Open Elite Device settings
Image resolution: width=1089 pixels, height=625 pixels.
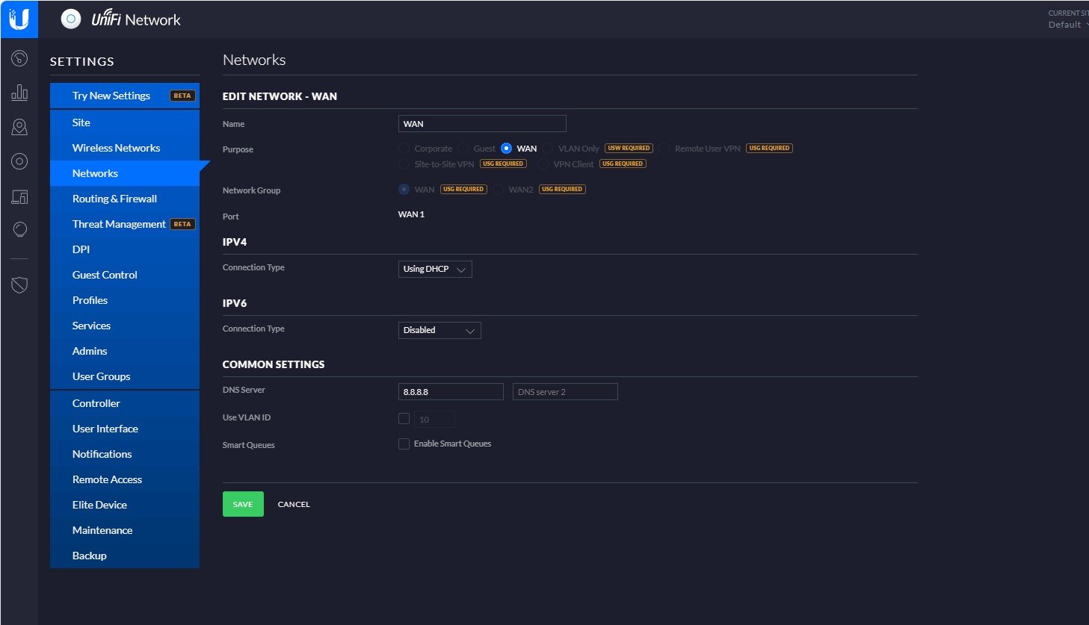click(125, 505)
